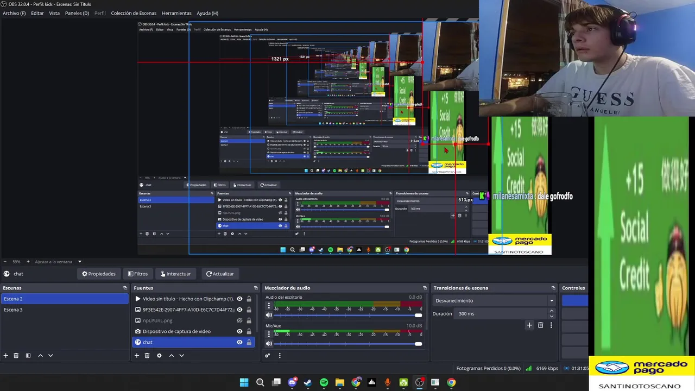Screen dimensions: 695x391
Task: Move the selected source up in Fuentes
Action: (x=171, y=356)
